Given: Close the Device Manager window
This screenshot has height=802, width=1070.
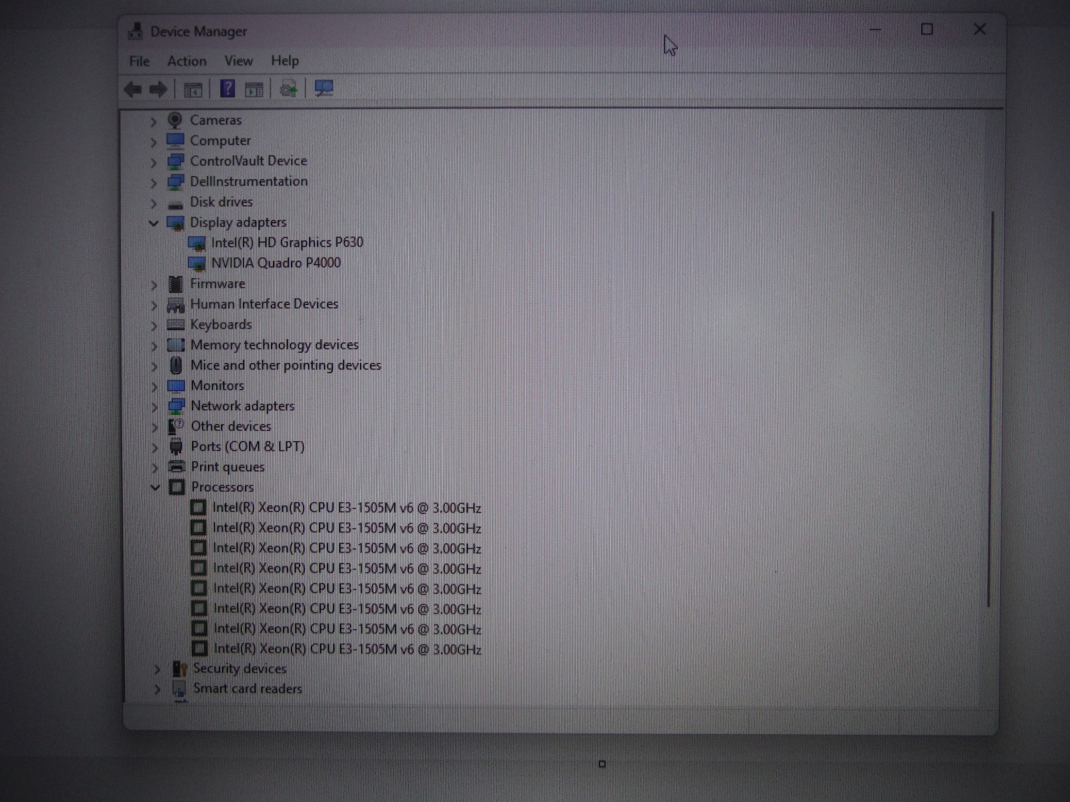Looking at the screenshot, I should click(980, 29).
